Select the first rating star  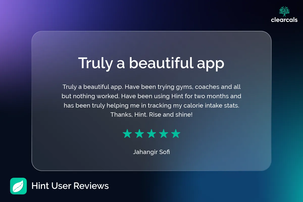pyautogui.click(x=127, y=134)
